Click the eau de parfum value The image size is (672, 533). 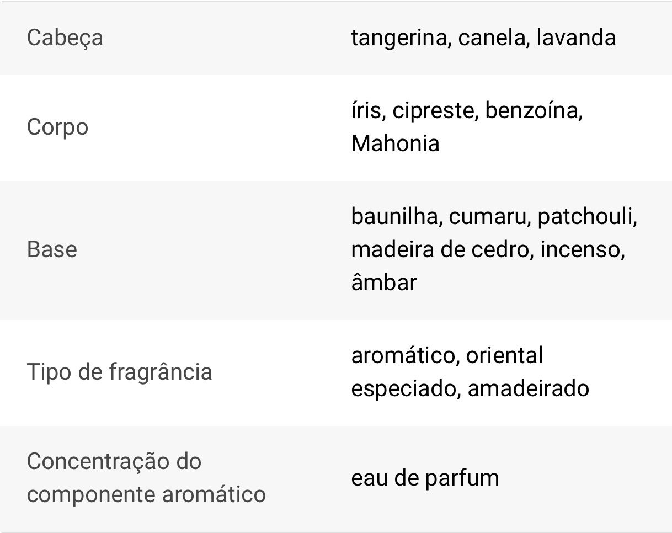click(425, 477)
